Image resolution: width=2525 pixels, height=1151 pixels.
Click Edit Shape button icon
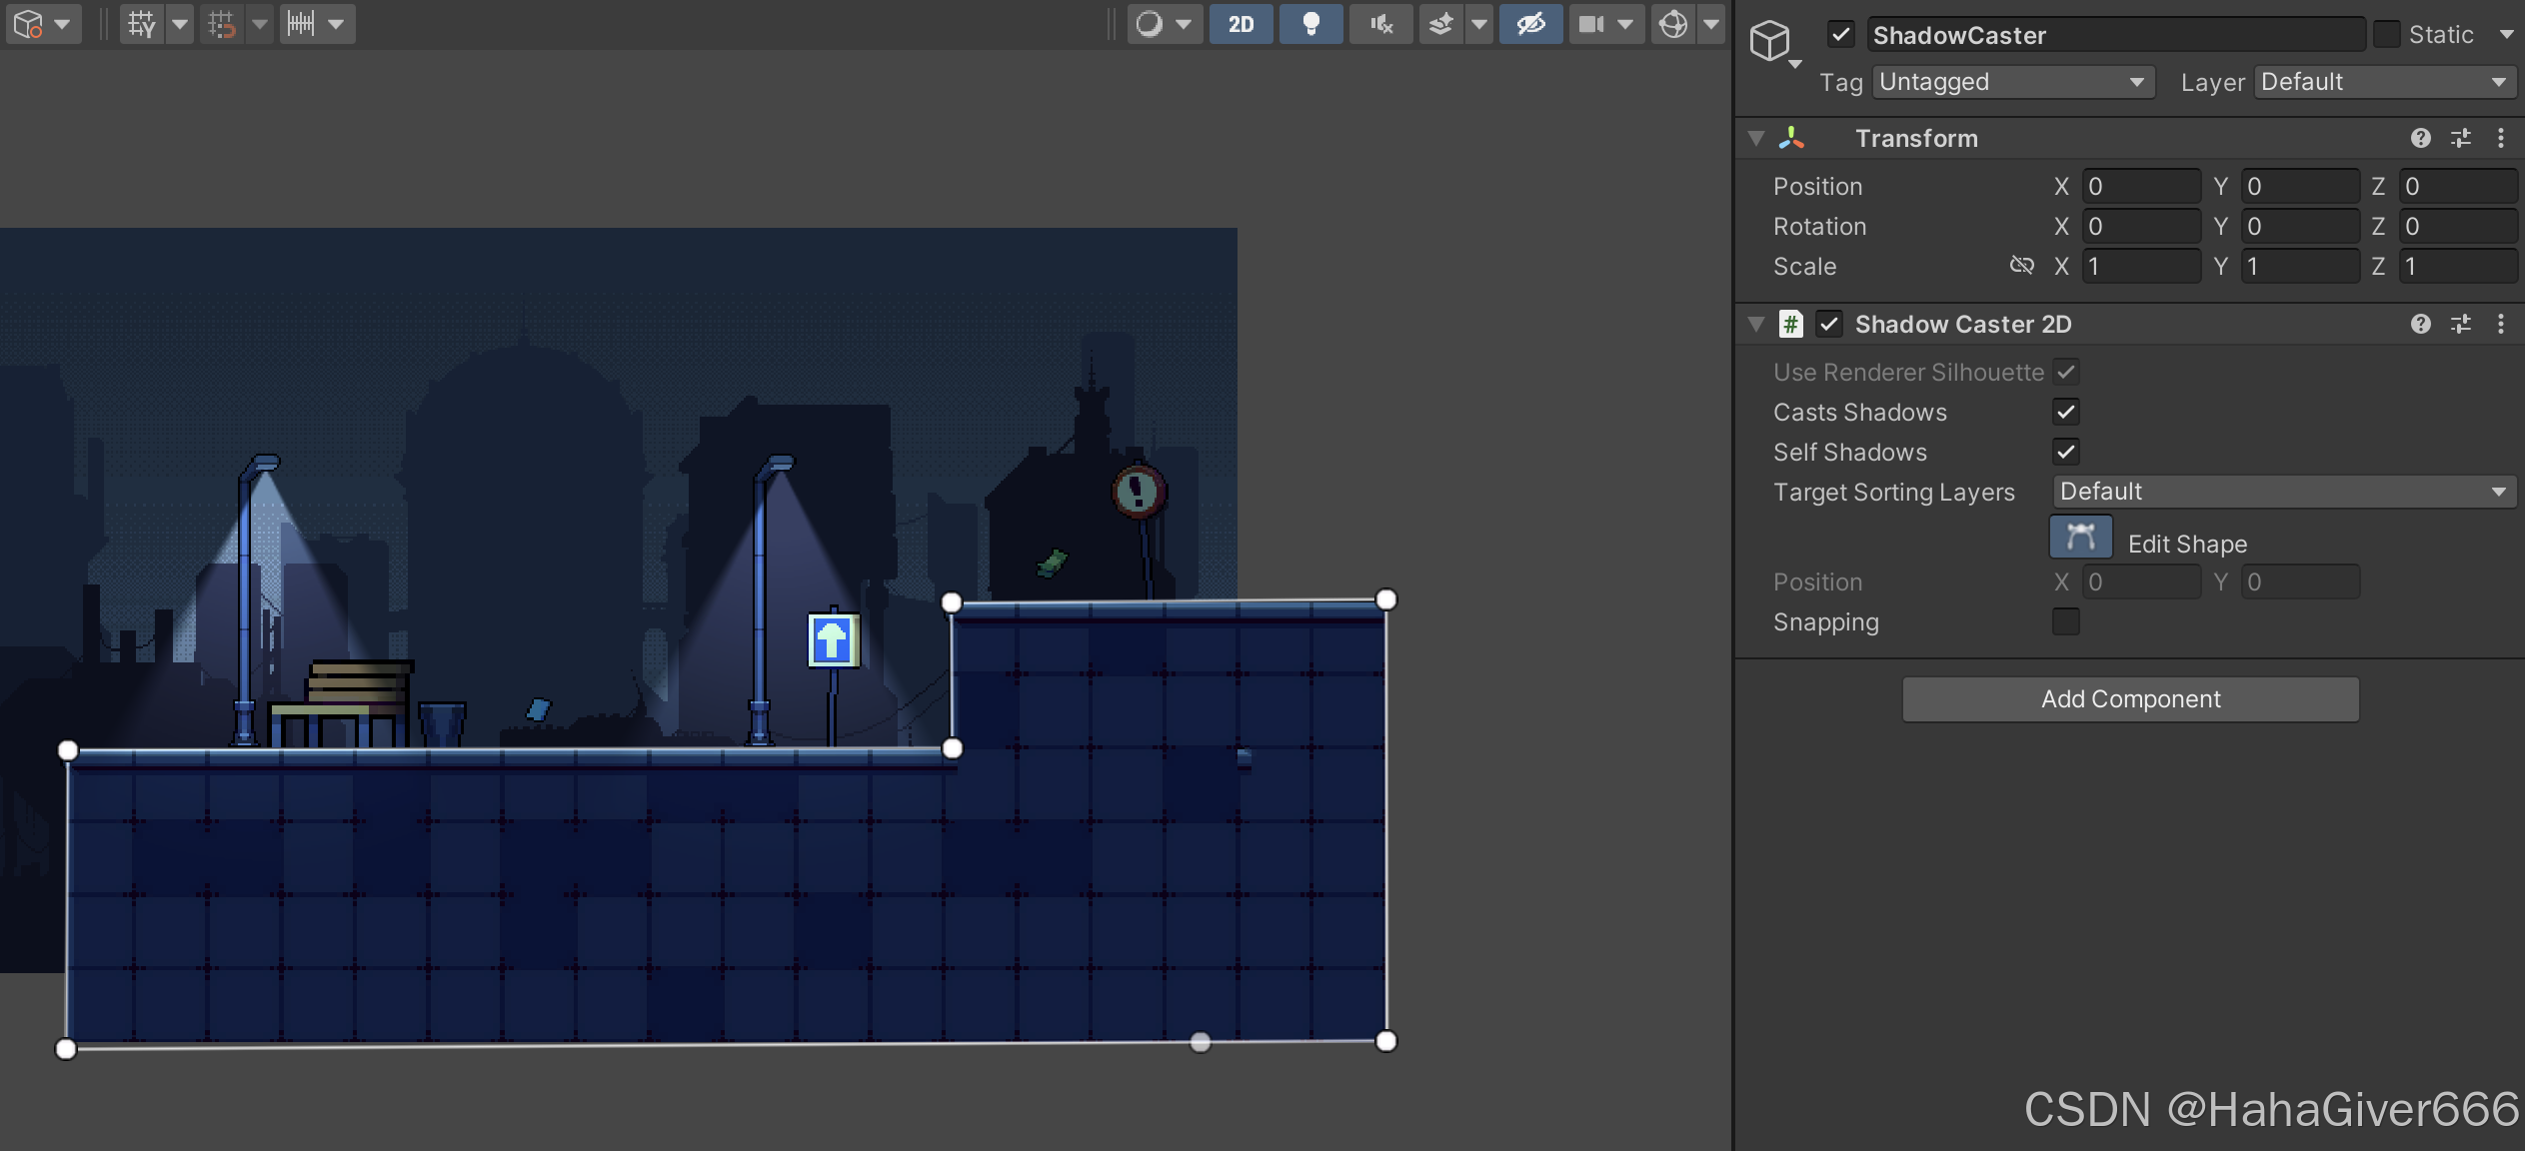pos(2080,538)
